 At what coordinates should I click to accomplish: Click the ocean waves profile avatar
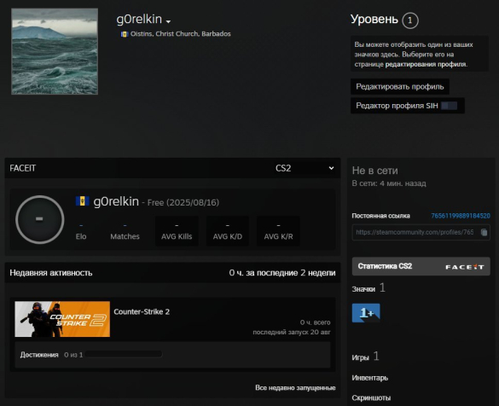coord(55,51)
